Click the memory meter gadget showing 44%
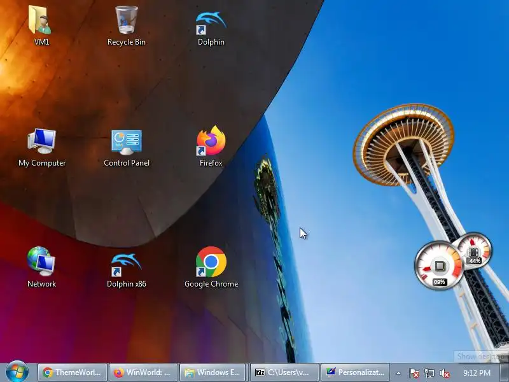 coord(473,250)
